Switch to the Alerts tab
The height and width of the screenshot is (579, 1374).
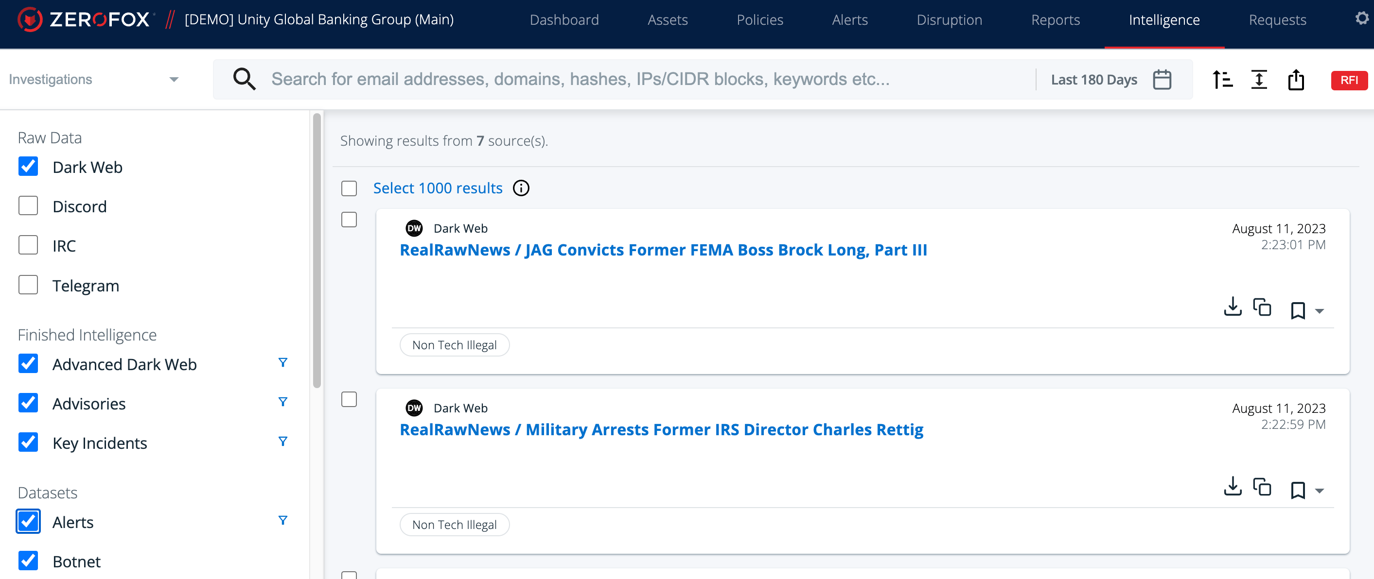849,20
